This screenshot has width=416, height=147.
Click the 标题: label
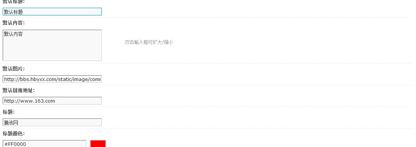pyautogui.click(x=9, y=112)
